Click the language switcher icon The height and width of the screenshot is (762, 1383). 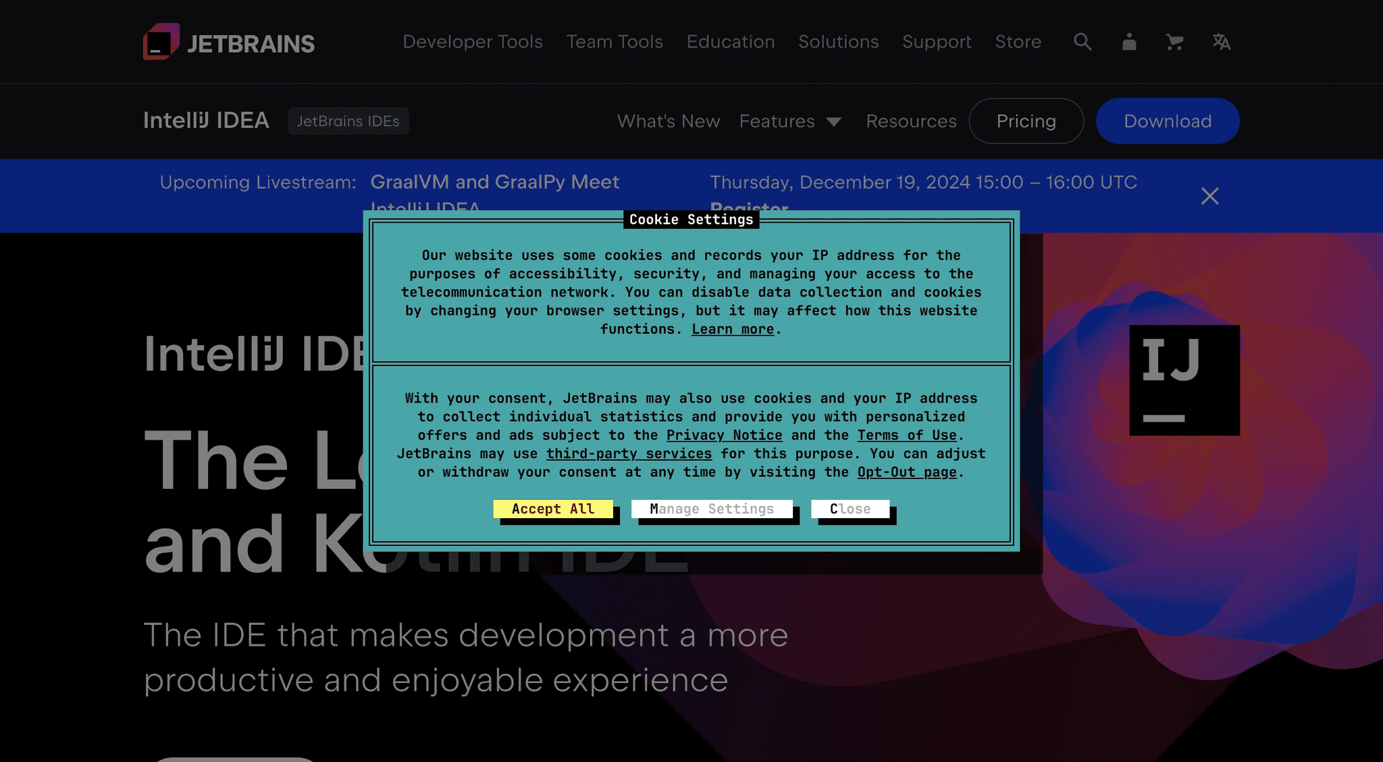click(1220, 42)
